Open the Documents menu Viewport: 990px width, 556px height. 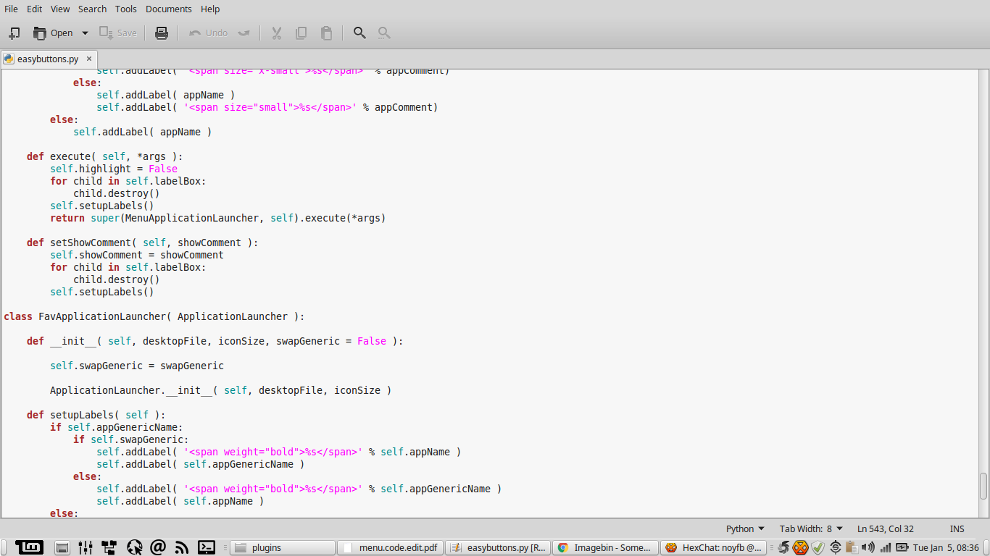click(x=169, y=9)
